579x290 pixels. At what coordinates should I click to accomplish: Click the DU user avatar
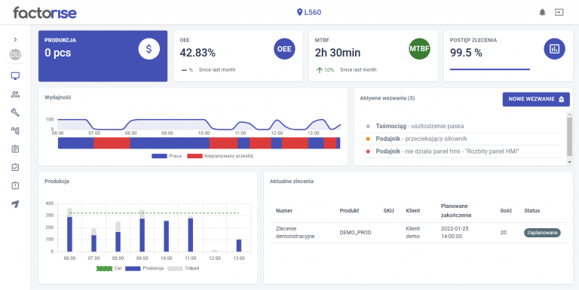coord(15,55)
